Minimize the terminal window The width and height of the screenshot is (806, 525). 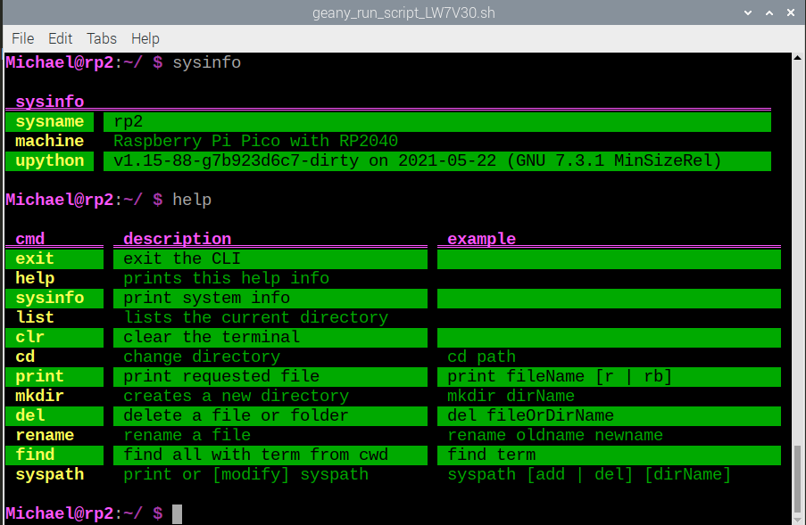[x=748, y=12]
